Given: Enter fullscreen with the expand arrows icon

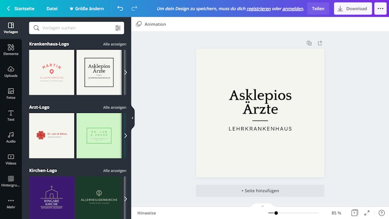Looking at the screenshot, I should point(367,213).
